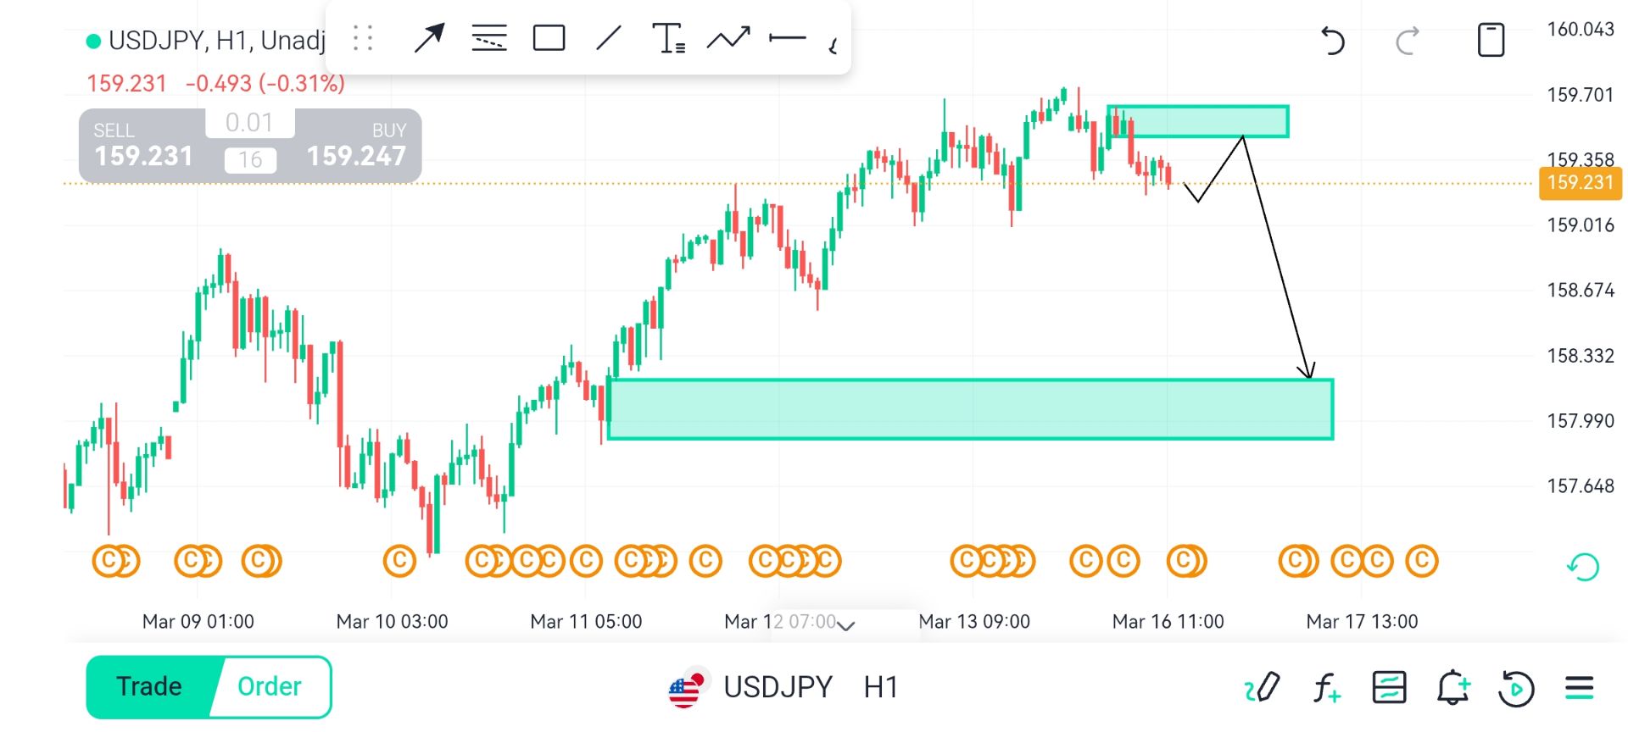The width and height of the screenshot is (1628, 732).
Task: Undo the last drawing action
Action: pyautogui.click(x=1332, y=41)
